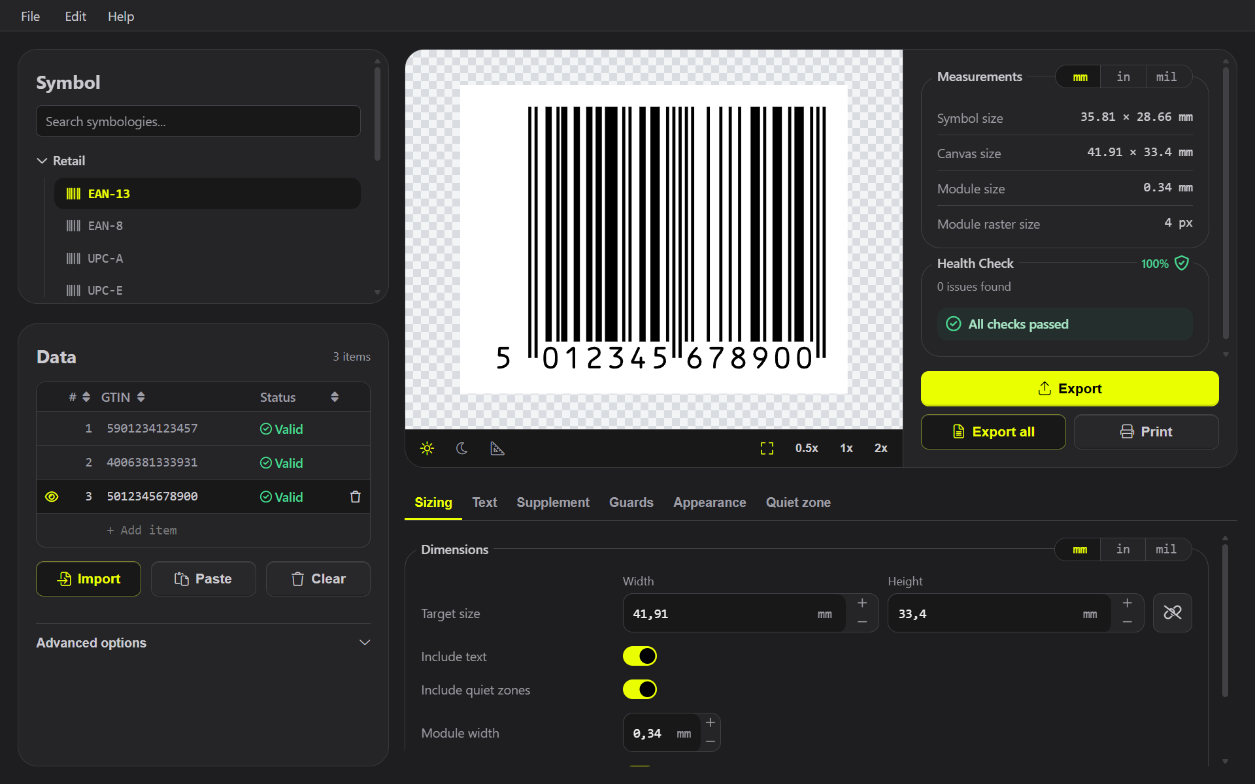Click the Health Check shield icon
This screenshot has height=784, width=1255.
point(1182,263)
